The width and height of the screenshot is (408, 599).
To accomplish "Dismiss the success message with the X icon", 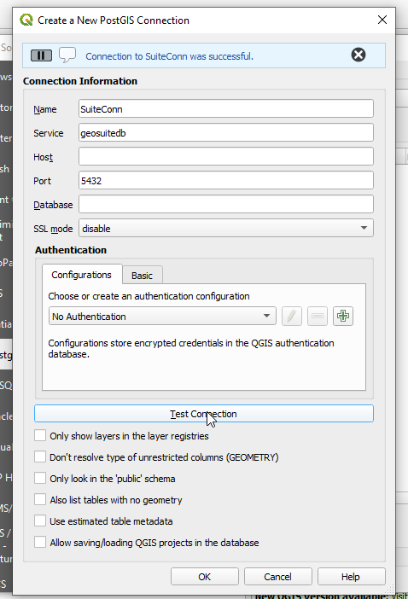I will coord(358,55).
